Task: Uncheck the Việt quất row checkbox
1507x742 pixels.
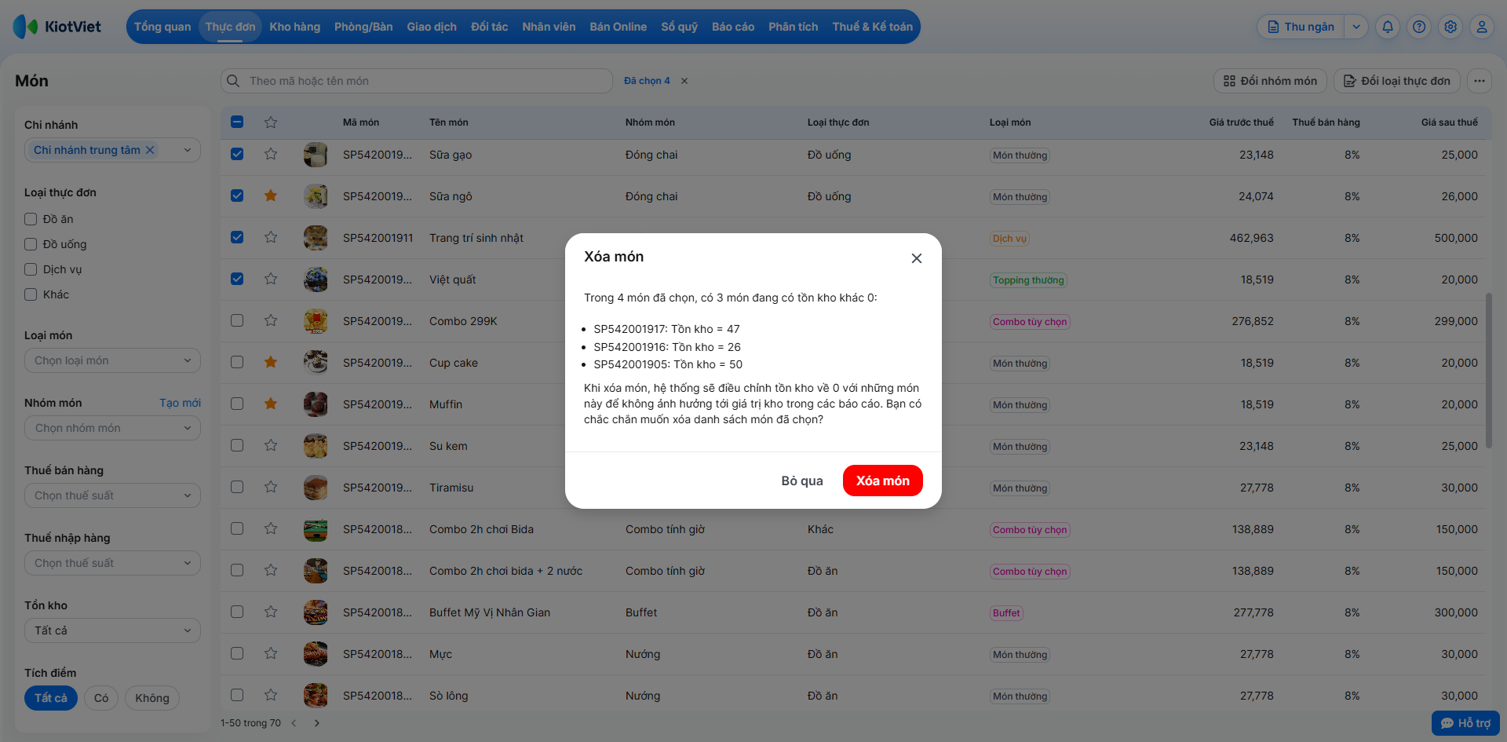Action: pyautogui.click(x=237, y=279)
